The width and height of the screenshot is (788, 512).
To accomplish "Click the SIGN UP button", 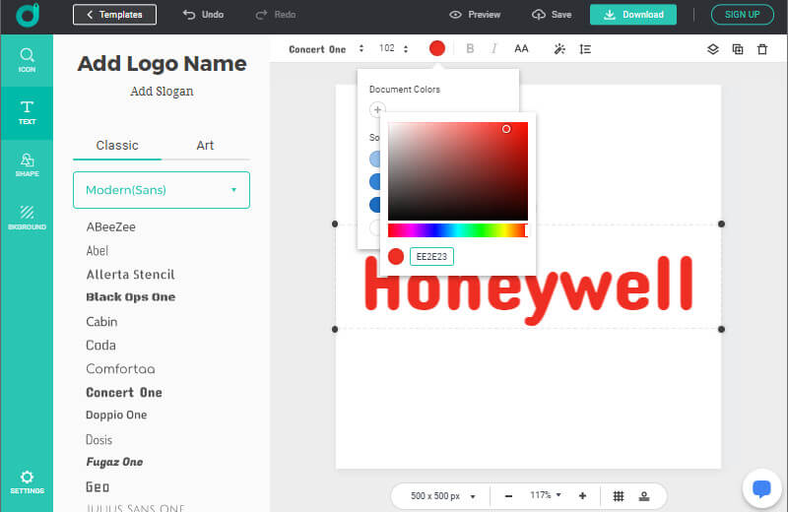I will 742,15.
